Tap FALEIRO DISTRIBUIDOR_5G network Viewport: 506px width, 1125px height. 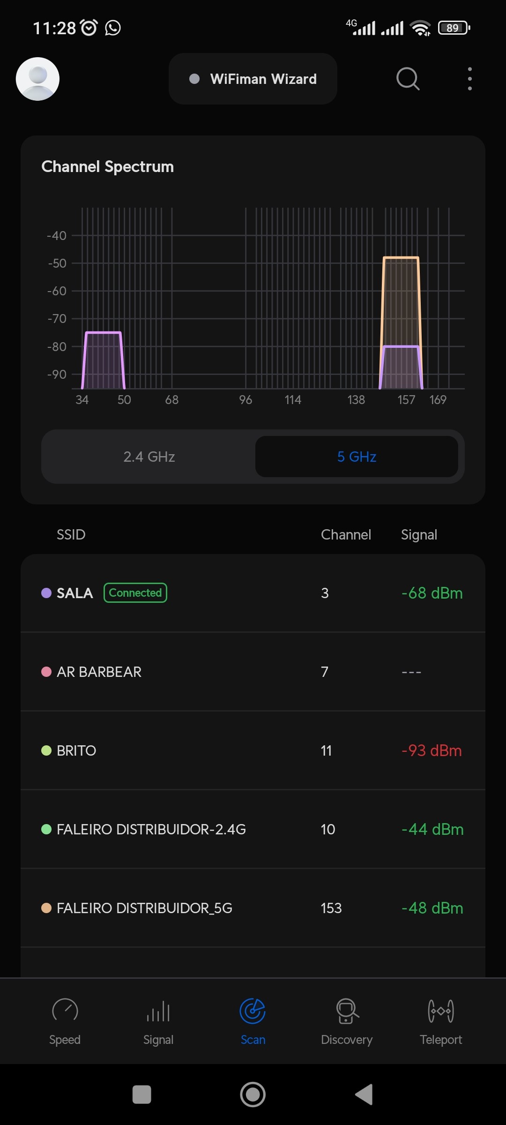pyautogui.click(x=253, y=908)
